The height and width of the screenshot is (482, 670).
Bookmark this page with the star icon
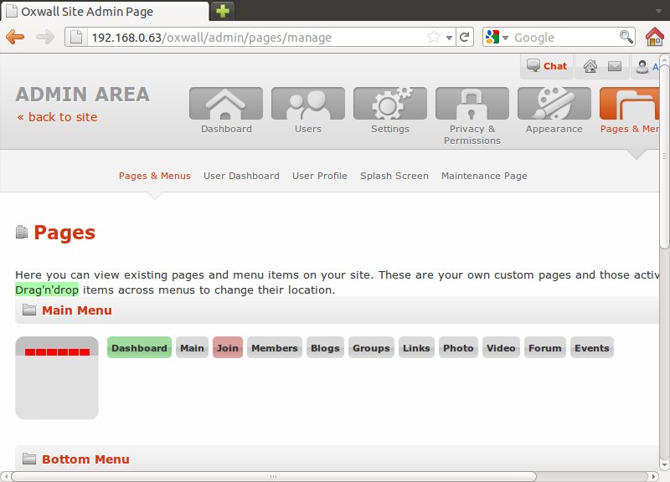pos(433,37)
